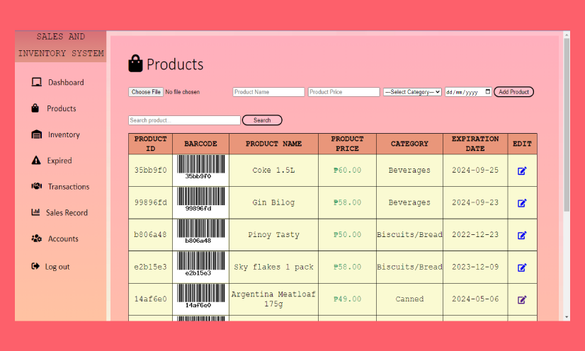Click the Inventory warehouse icon
Viewport: 585px width, 351px height.
36,134
